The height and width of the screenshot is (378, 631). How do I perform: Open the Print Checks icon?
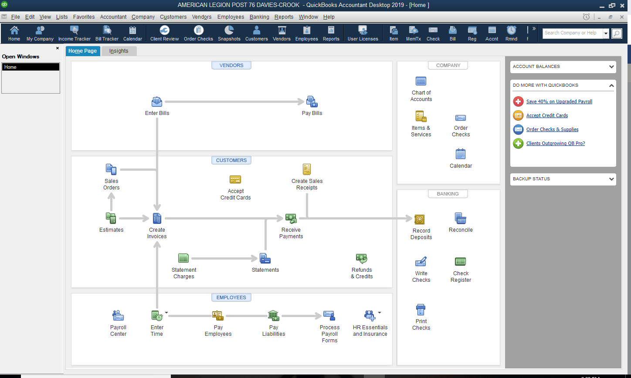pos(421,310)
